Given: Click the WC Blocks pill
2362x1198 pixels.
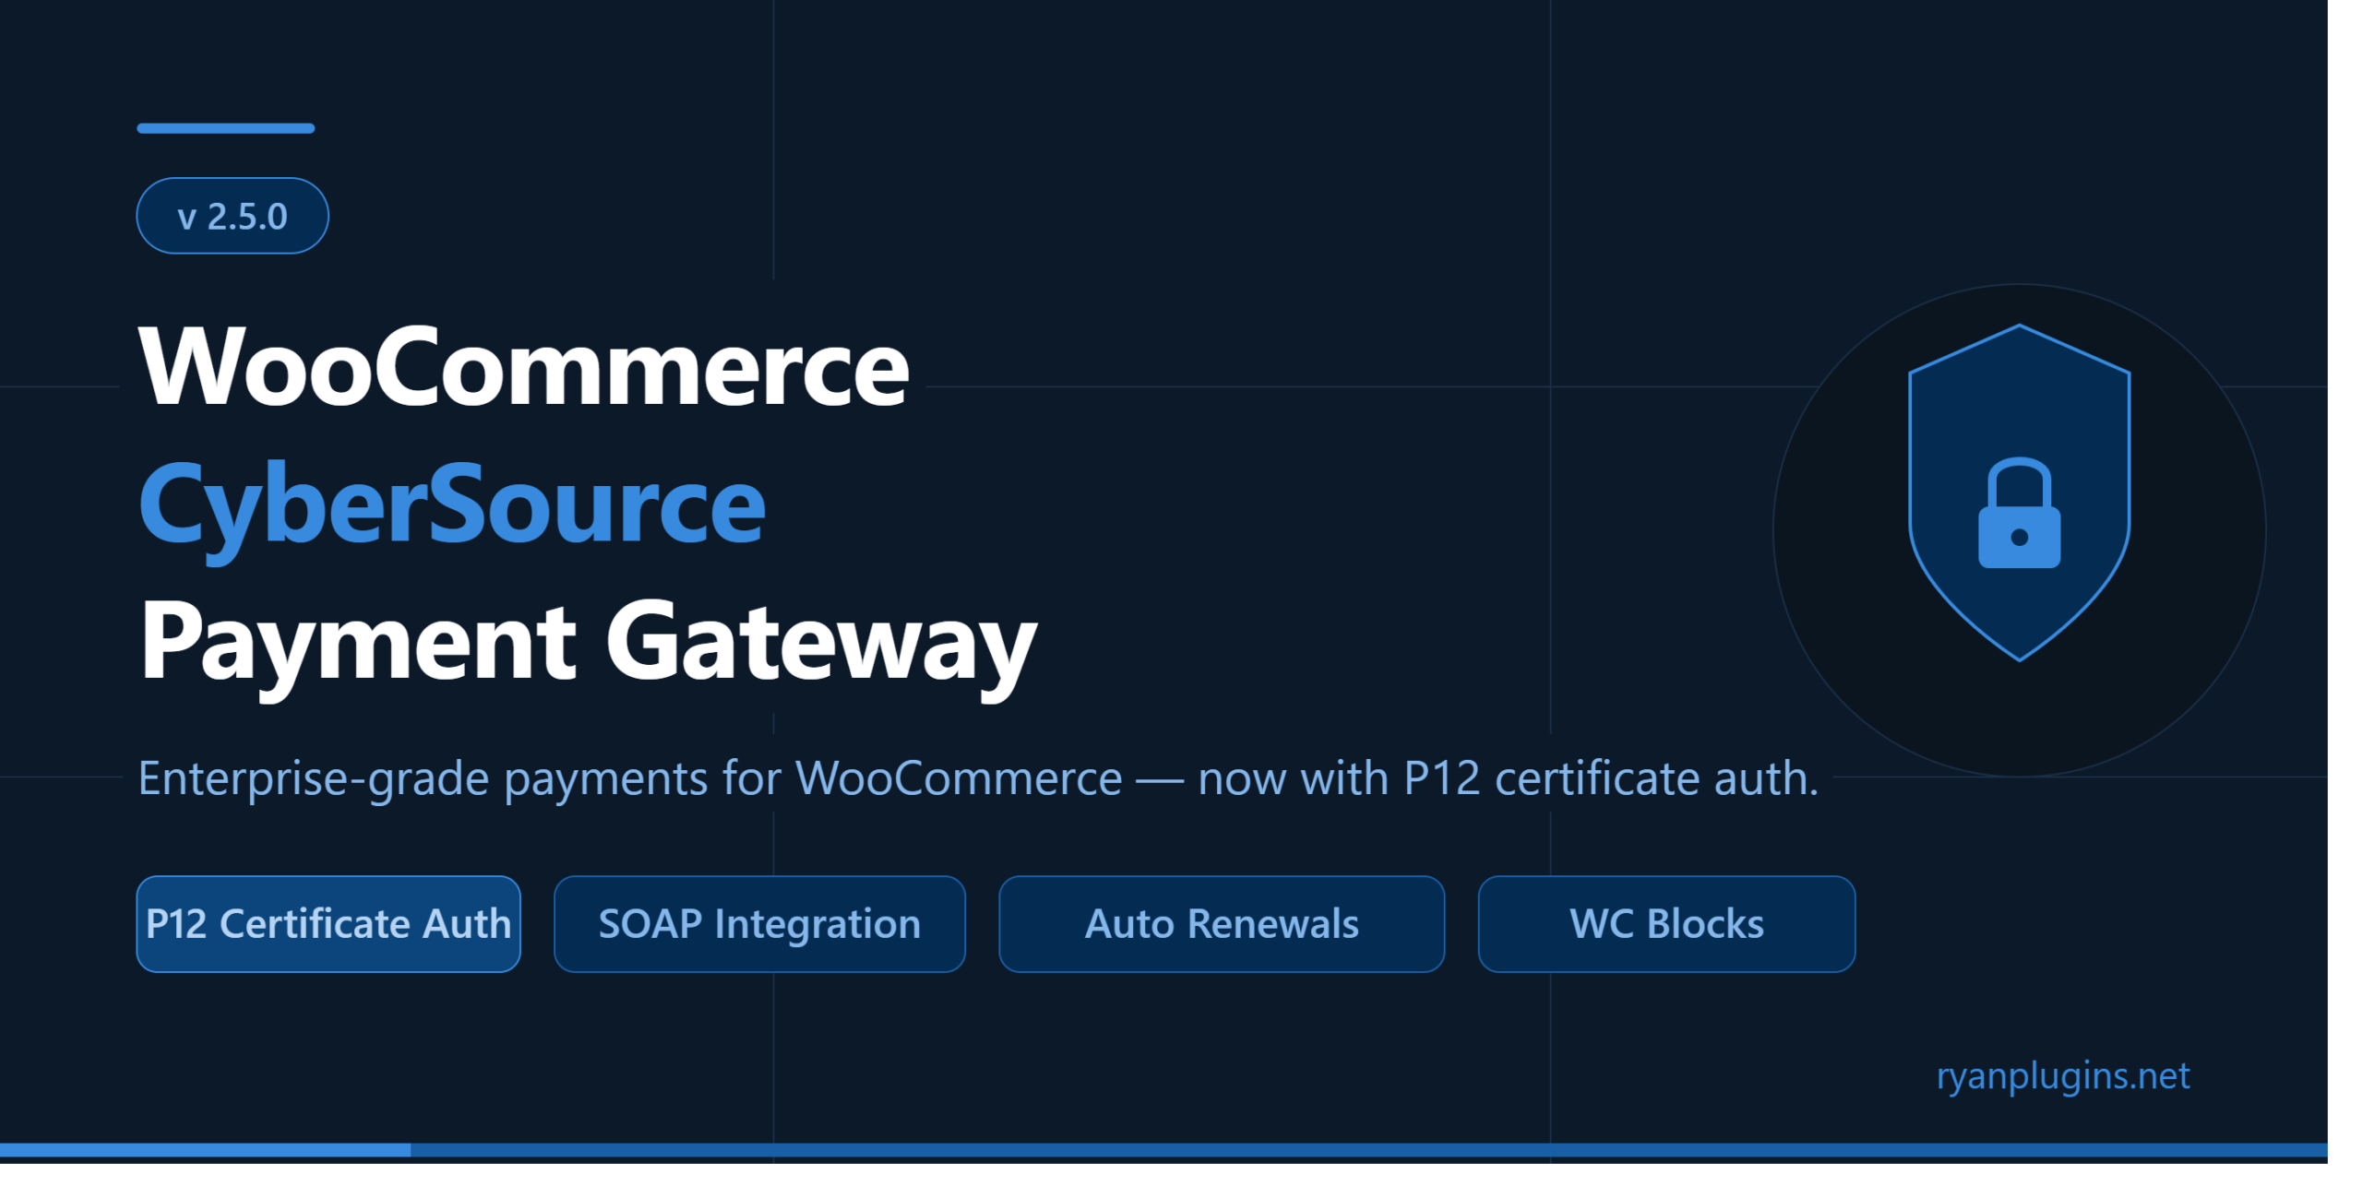Looking at the screenshot, I should 1666,924.
